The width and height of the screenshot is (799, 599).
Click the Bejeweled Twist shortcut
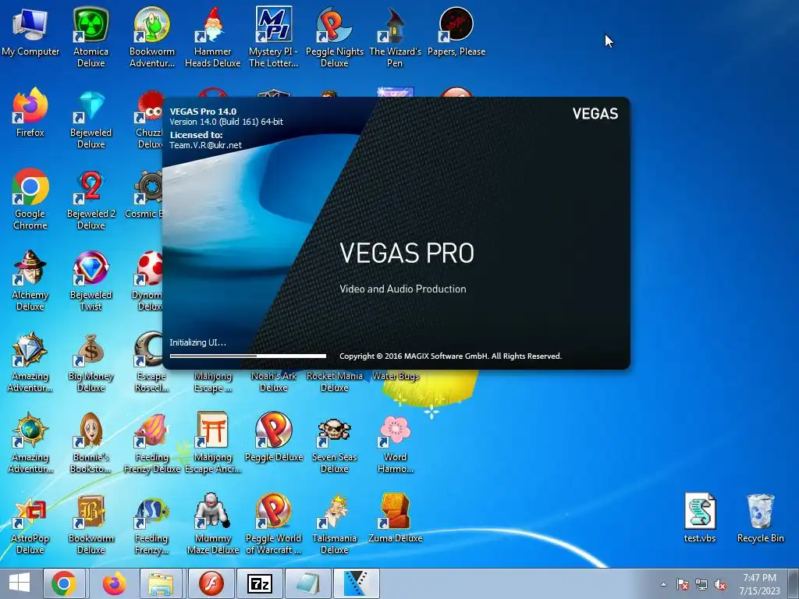click(91, 281)
